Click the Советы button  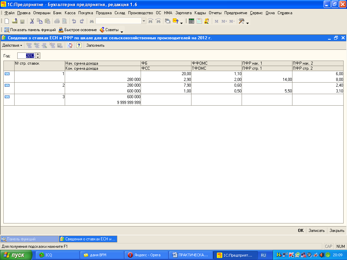(109, 30)
